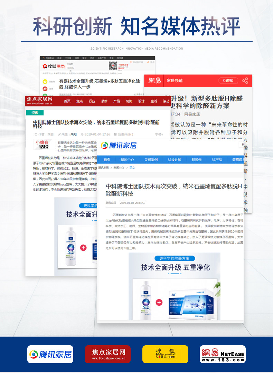Open 产品 in the Focus Home red navbar
This screenshot has height=373, width=273.
(116, 101)
